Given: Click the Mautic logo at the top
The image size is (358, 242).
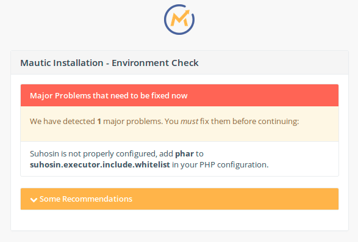Looking at the screenshot, I should click(x=179, y=20).
